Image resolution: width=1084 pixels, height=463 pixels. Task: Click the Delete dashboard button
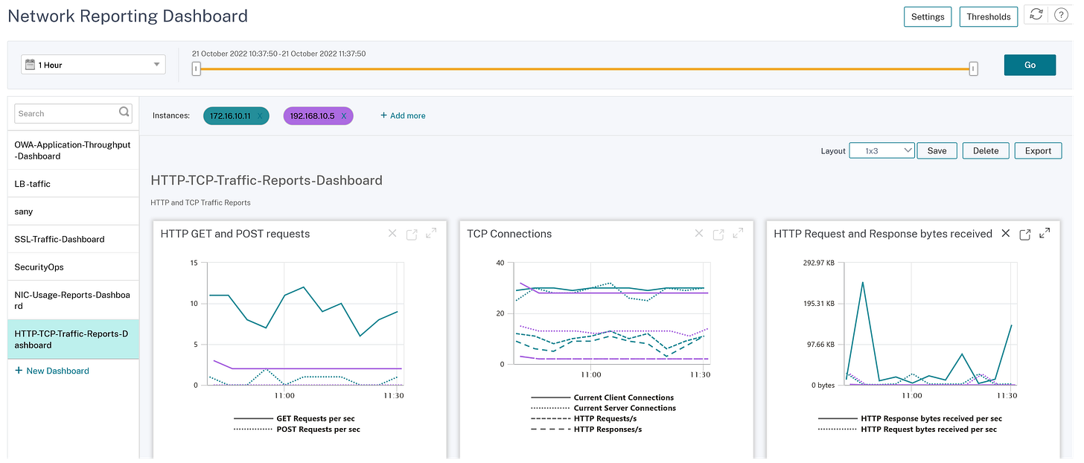tap(986, 150)
